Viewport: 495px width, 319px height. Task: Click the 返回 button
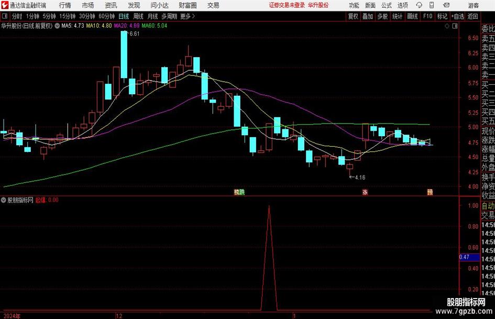coord(472,16)
